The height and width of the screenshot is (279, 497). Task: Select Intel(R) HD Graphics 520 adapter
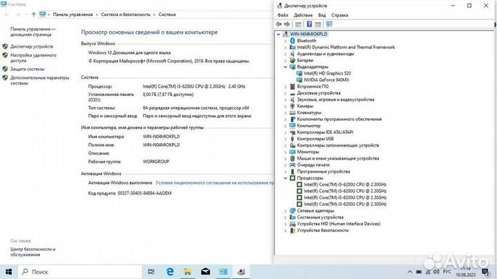pos(327,73)
